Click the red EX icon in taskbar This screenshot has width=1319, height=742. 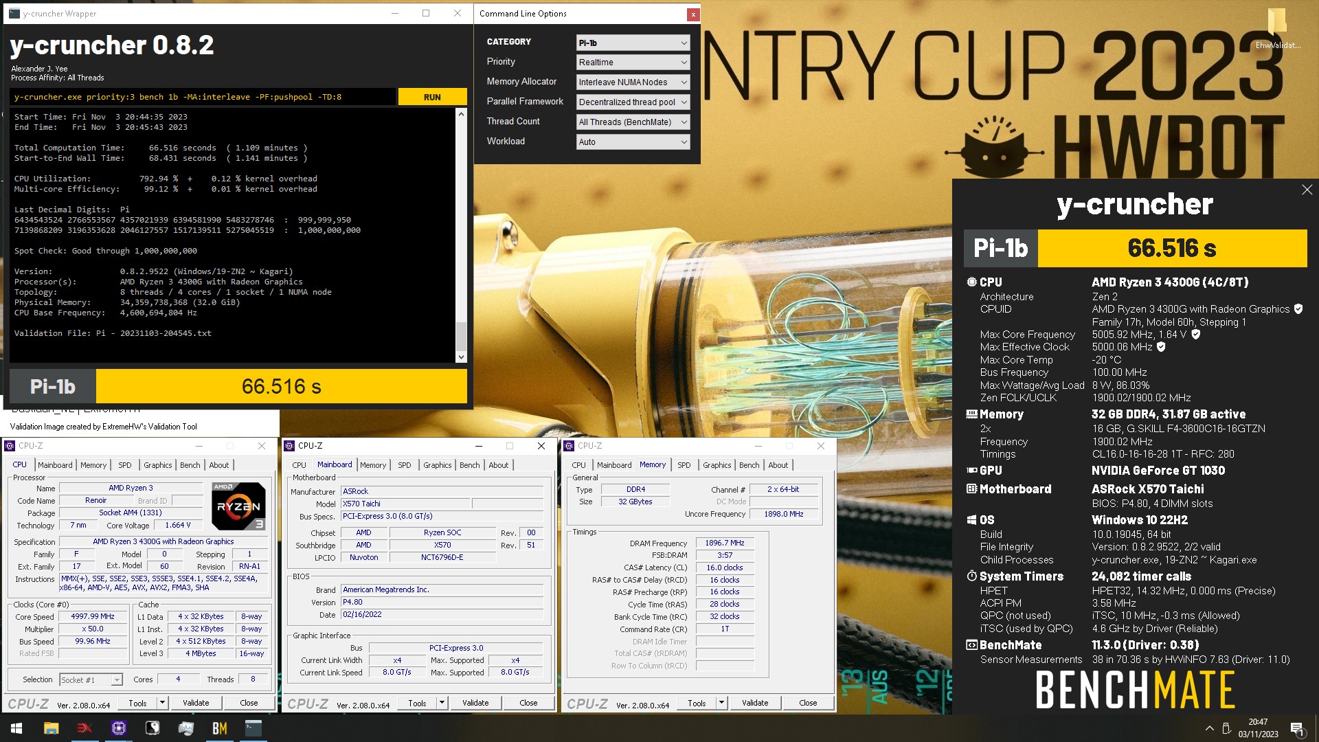[84, 728]
